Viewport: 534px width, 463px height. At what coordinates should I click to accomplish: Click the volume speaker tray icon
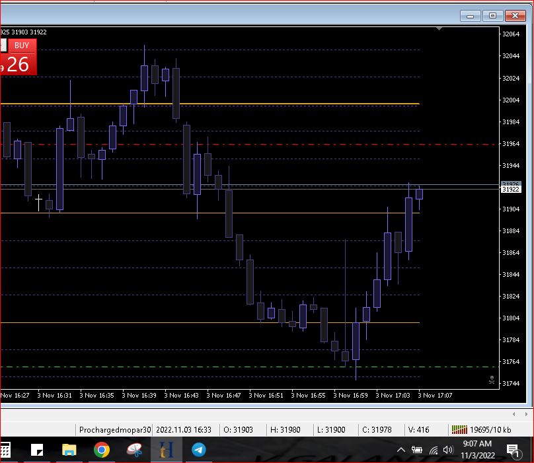point(449,450)
